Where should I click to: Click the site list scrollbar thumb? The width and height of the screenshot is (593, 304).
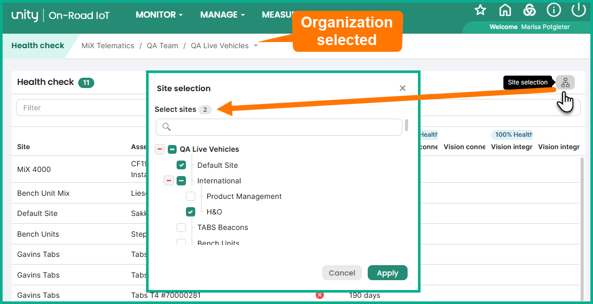(407, 125)
